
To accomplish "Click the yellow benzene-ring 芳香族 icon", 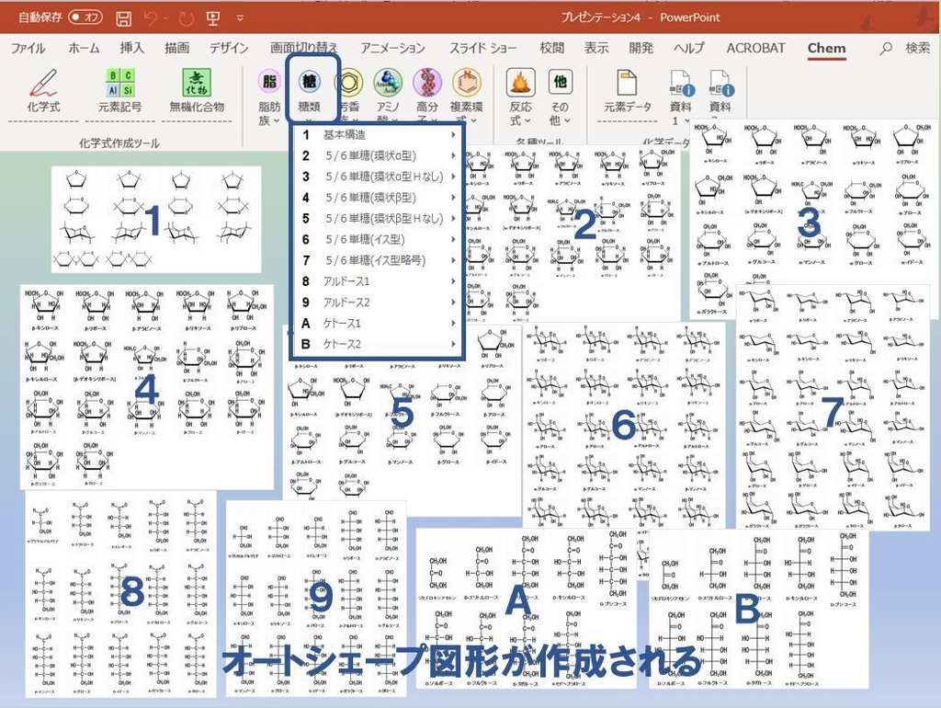I will tap(350, 81).
